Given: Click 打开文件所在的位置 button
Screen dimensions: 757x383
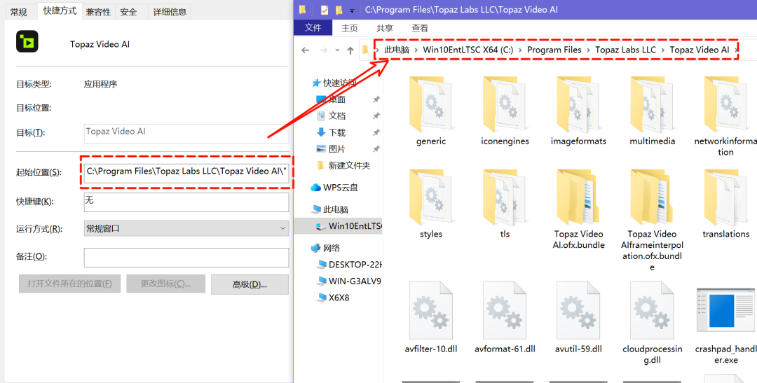Looking at the screenshot, I should point(69,284).
